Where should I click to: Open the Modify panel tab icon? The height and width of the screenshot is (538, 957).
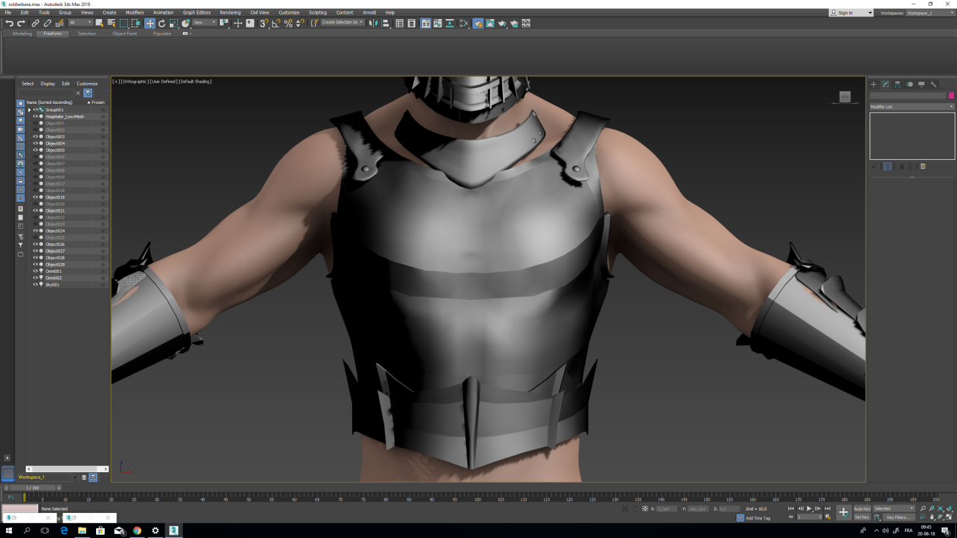tap(885, 84)
